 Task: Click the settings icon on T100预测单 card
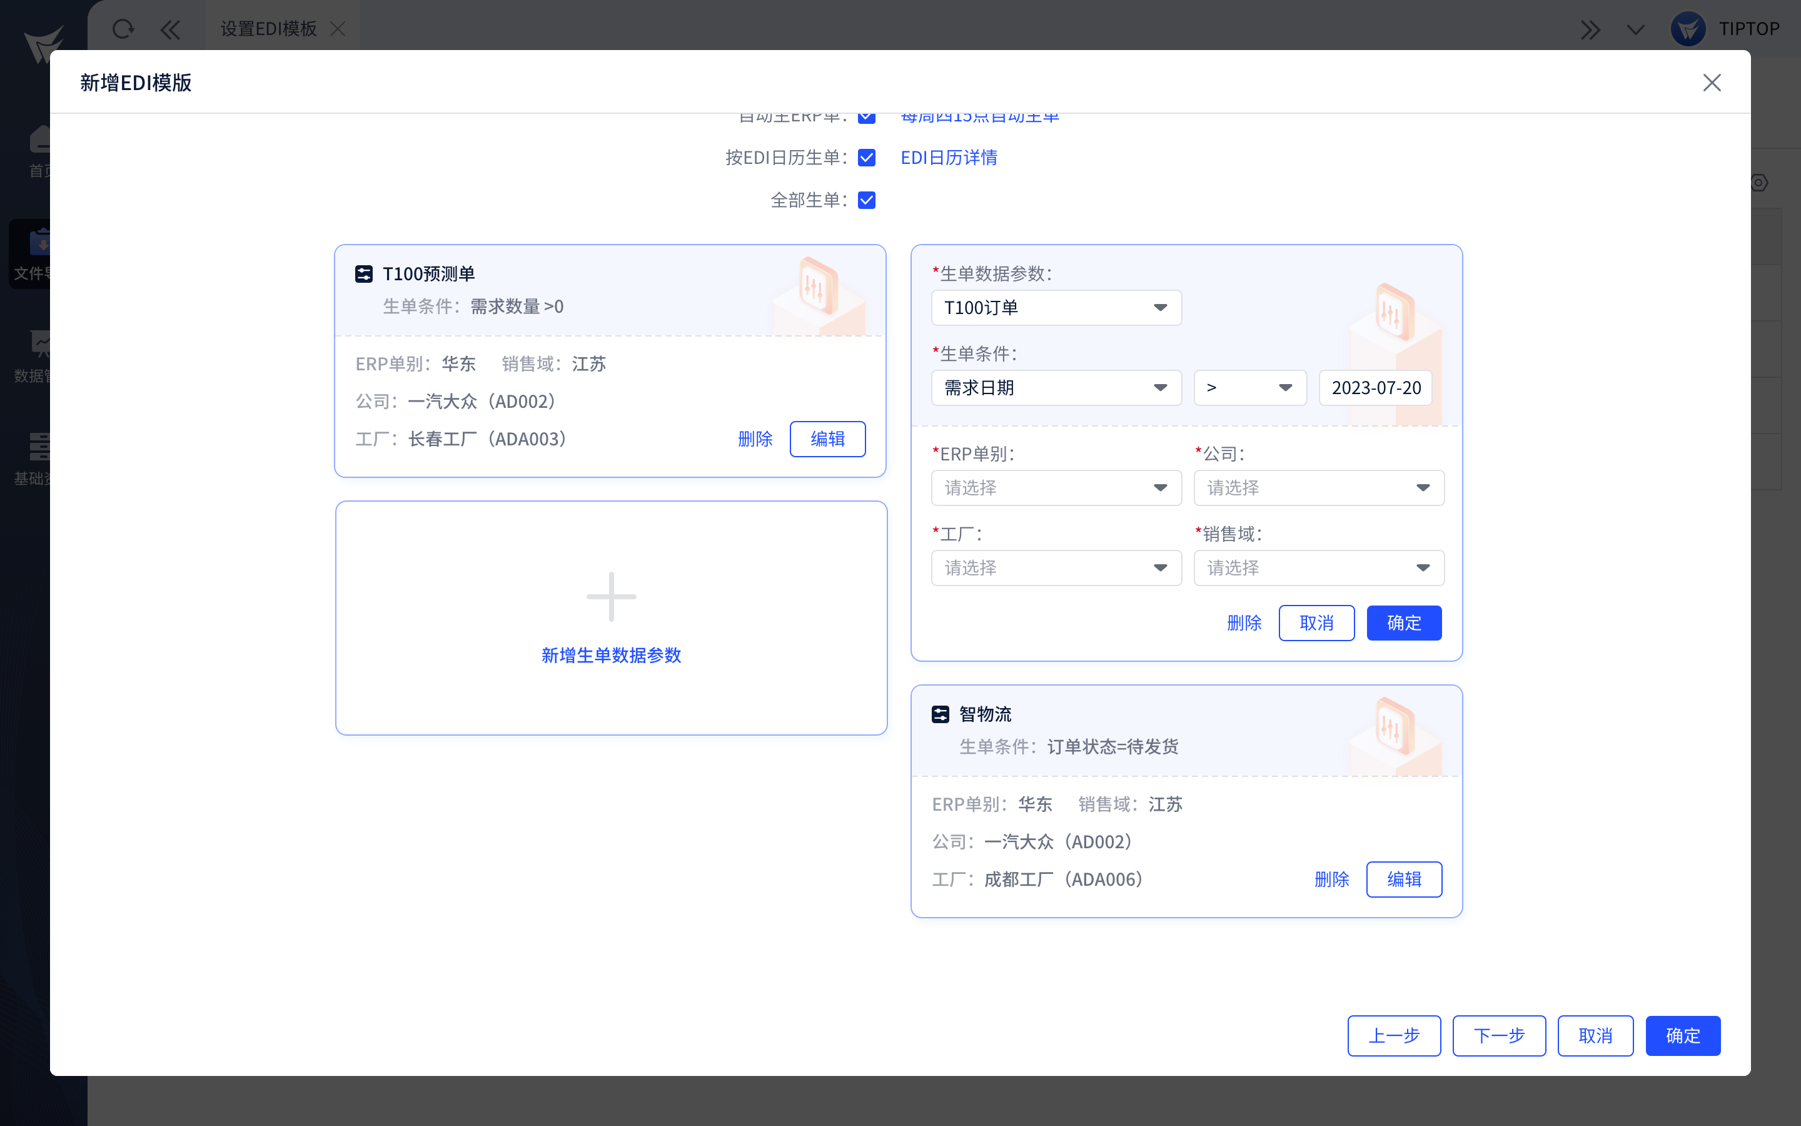point(363,274)
